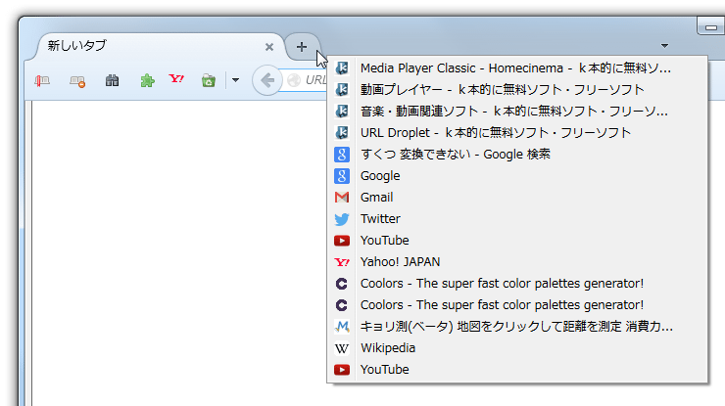This screenshot has height=406, width=725.
Task: Open the first YouTube entry below Twitter
Action: click(517, 241)
